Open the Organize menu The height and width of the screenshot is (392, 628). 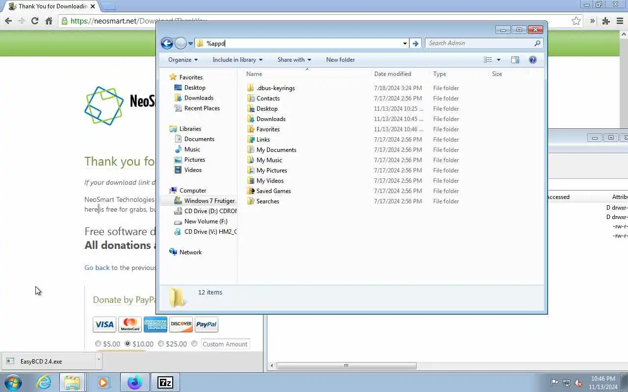183,60
